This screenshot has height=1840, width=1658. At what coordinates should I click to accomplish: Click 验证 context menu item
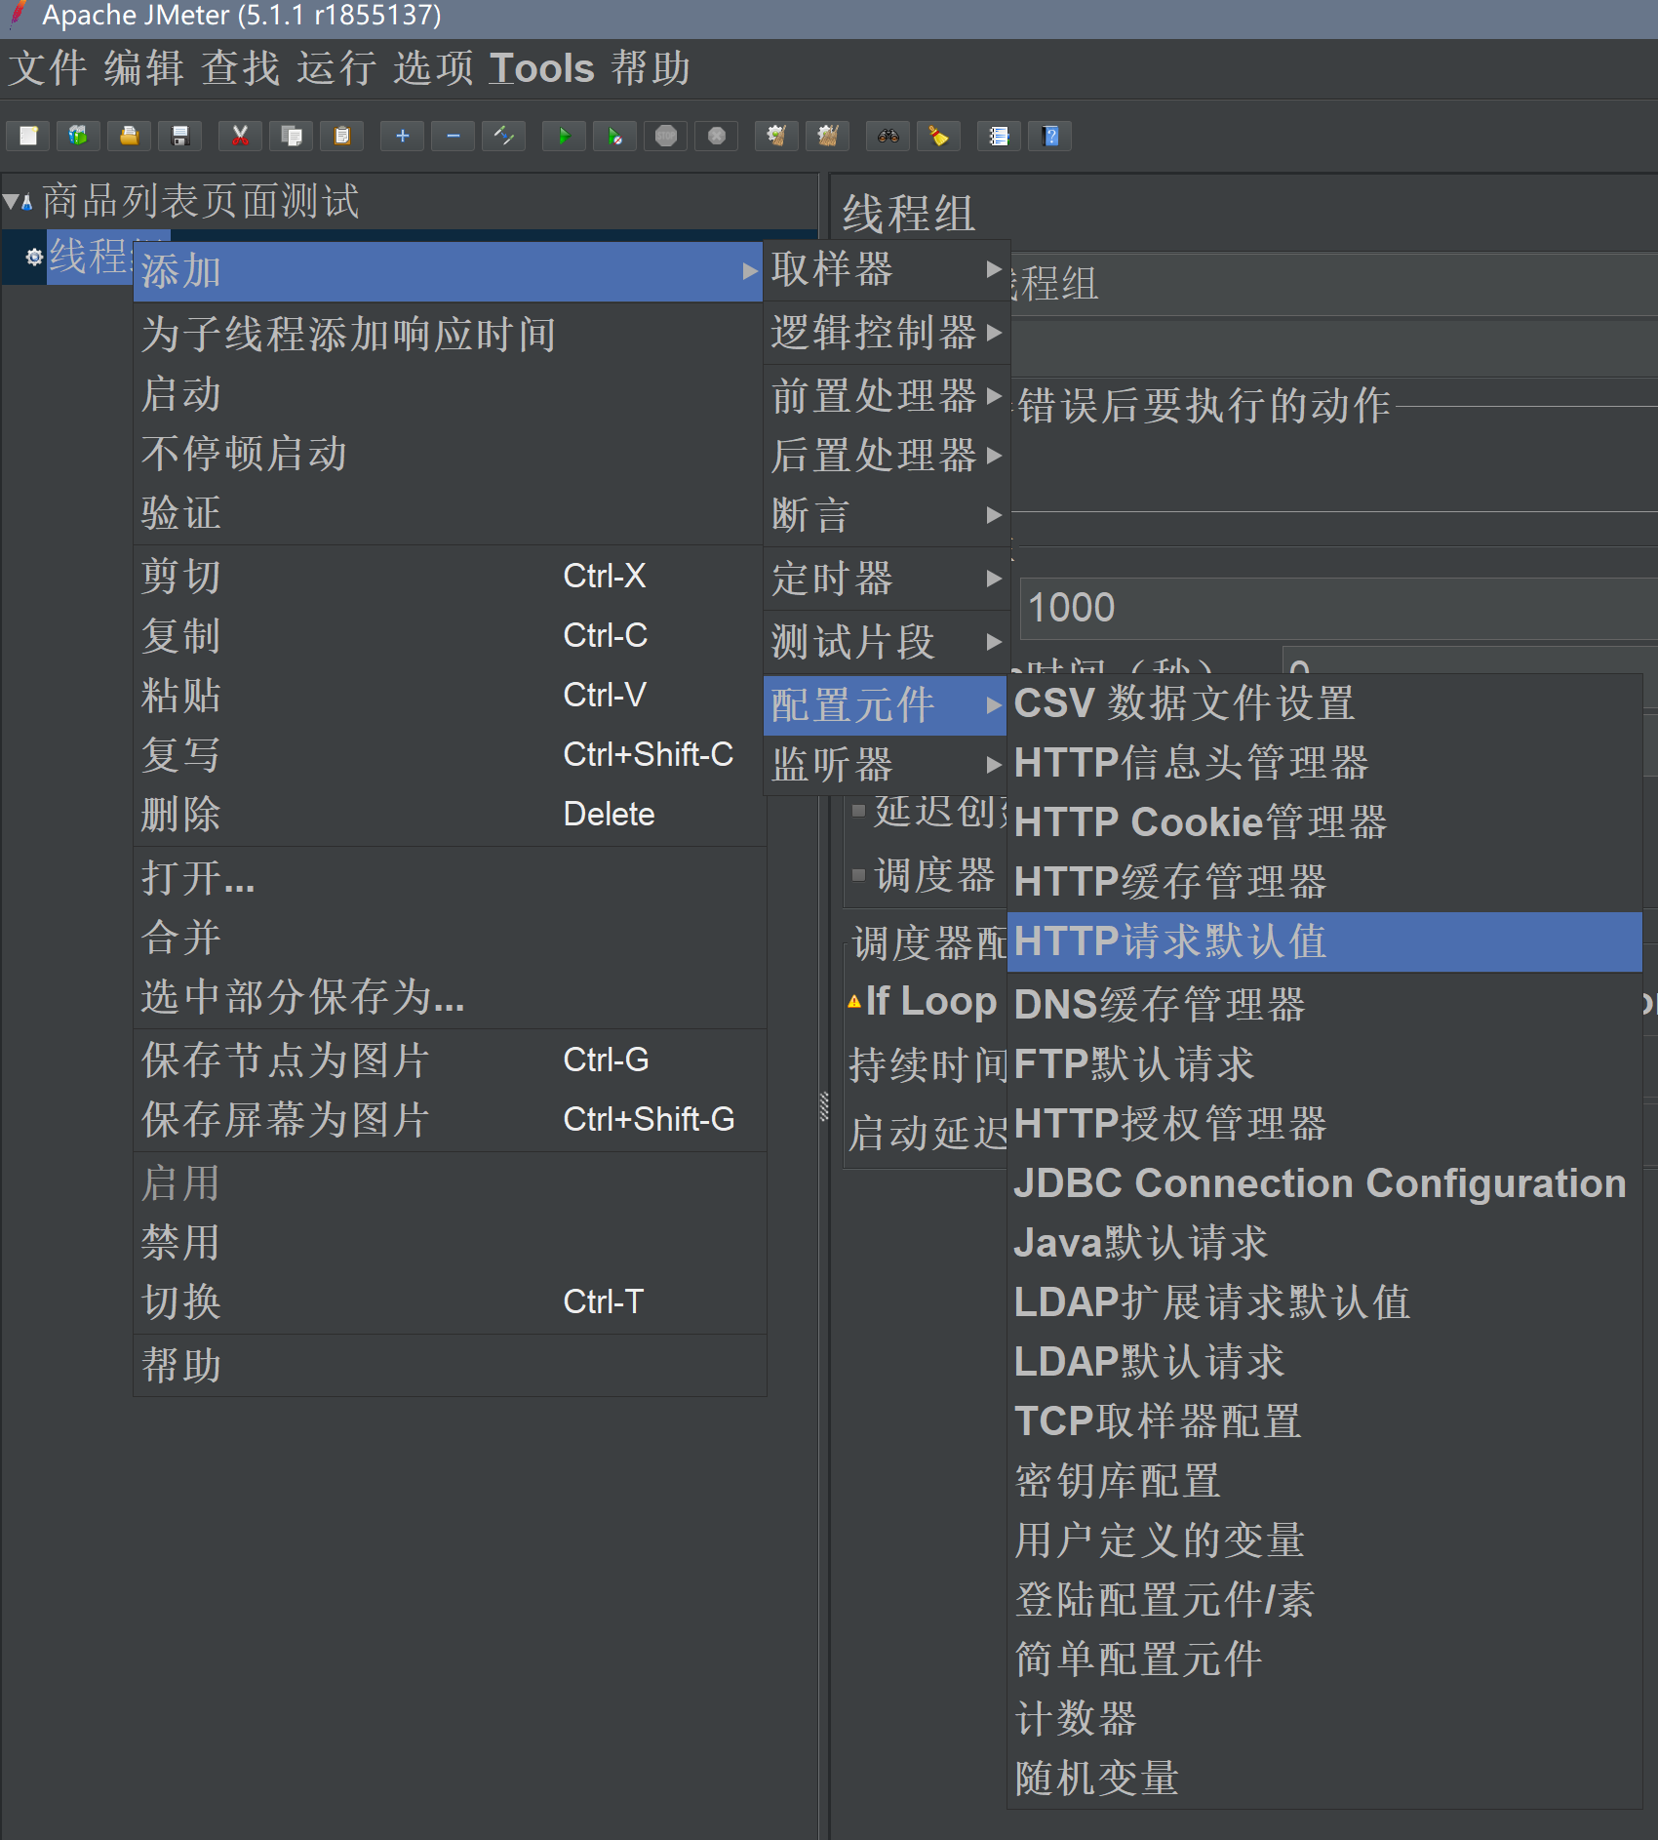[449, 513]
